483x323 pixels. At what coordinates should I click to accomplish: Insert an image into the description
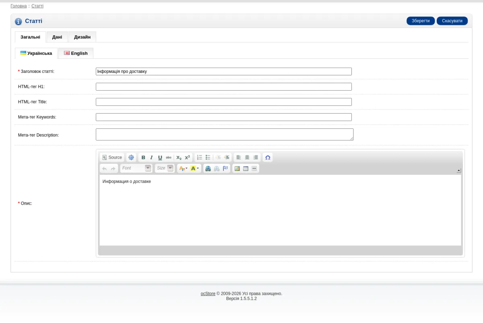[x=237, y=168]
